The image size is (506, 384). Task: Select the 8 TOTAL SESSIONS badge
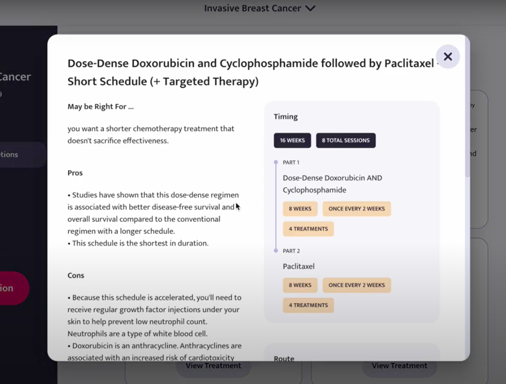[x=346, y=141]
